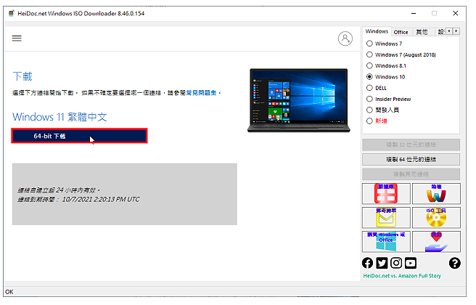Viewport: 476px width, 305px height.
Task: Select the 開發人員 radio button
Action: (369, 110)
